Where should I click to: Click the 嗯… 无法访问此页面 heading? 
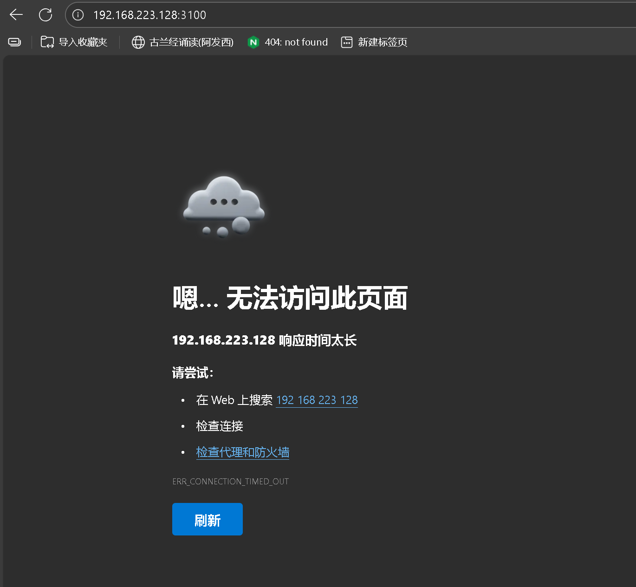[290, 298]
